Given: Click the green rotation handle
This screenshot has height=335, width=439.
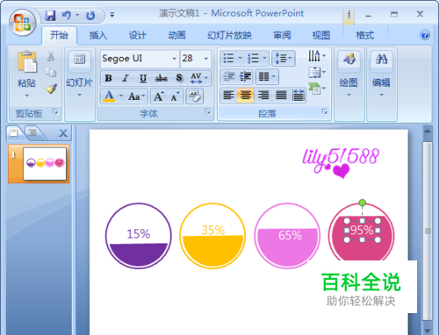Looking at the screenshot, I should click(x=362, y=203).
